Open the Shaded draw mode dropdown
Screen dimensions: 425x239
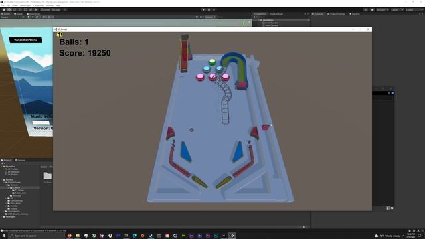click(10, 17)
